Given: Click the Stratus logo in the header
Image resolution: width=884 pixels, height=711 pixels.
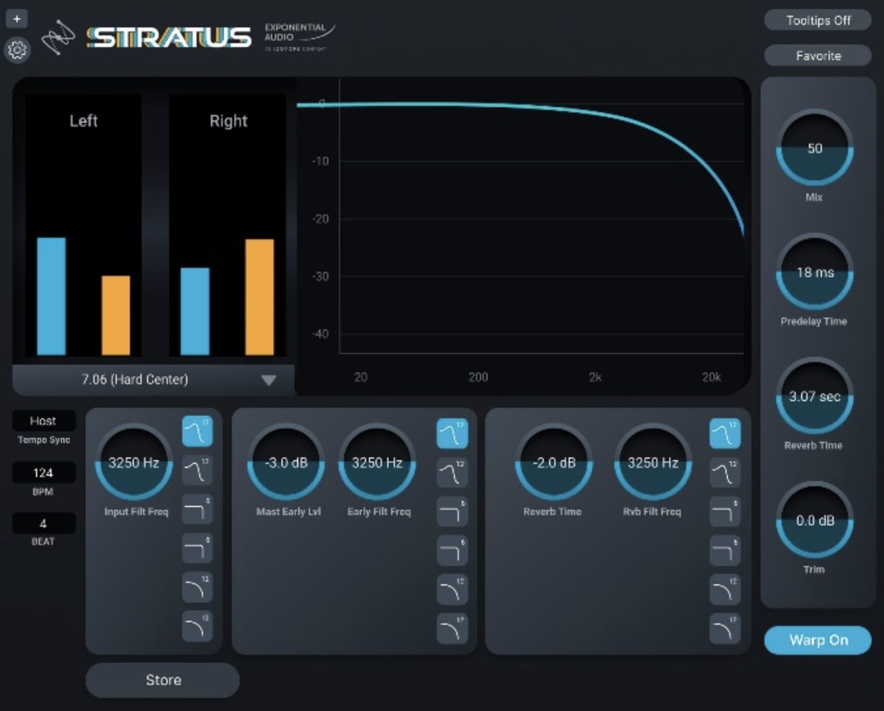Looking at the screenshot, I should click(169, 37).
